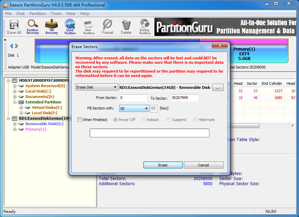Click the Delete trash can icon
The height and width of the screenshot is (217, 299).
tap(126, 27)
